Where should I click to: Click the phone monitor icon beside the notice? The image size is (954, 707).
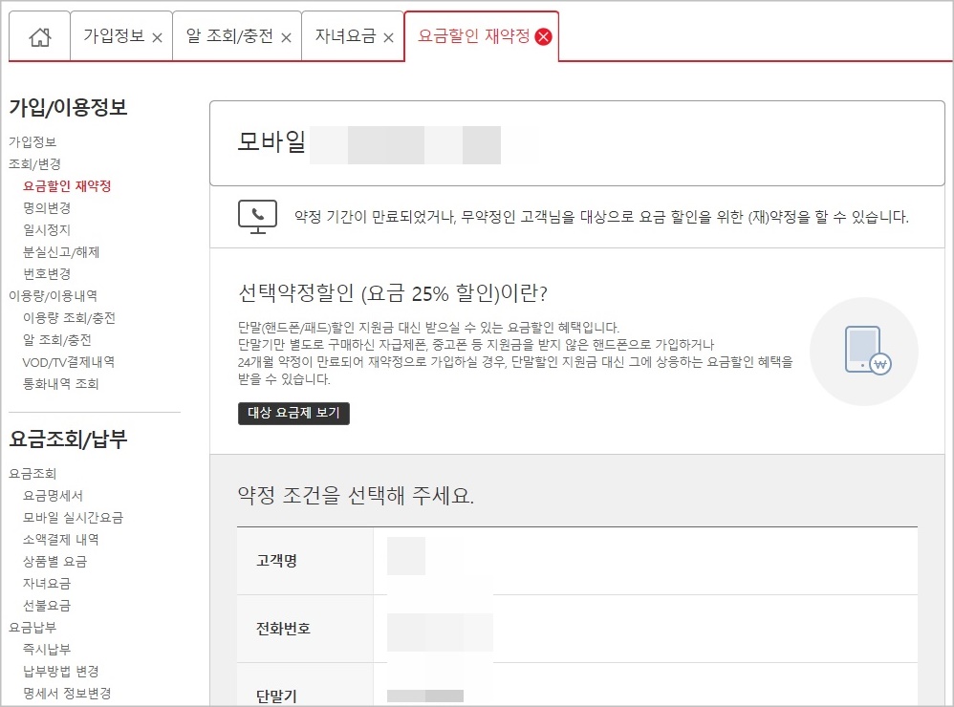tap(257, 217)
